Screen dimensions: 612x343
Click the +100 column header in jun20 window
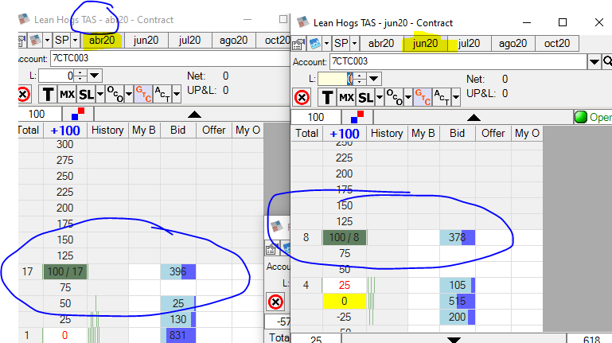[x=345, y=134]
